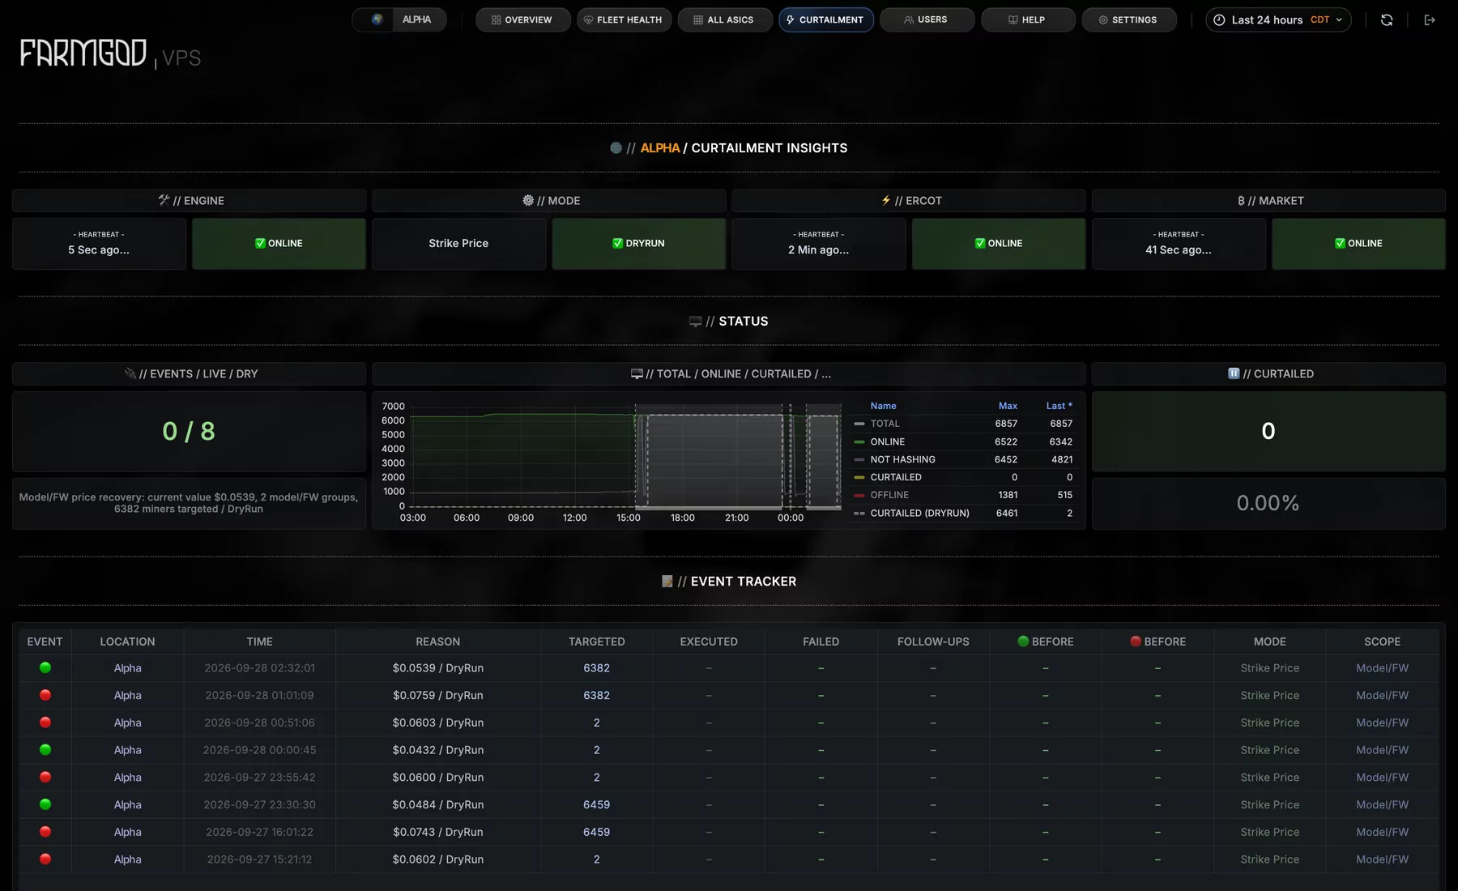
Task: Click the TOTAL / ONLINE chart panel monitor icon
Action: (637, 373)
